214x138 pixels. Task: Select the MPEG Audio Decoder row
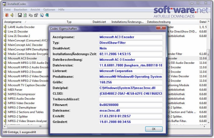[x=21, y=99]
